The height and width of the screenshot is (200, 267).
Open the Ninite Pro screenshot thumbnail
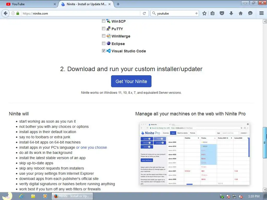(x=195, y=153)
